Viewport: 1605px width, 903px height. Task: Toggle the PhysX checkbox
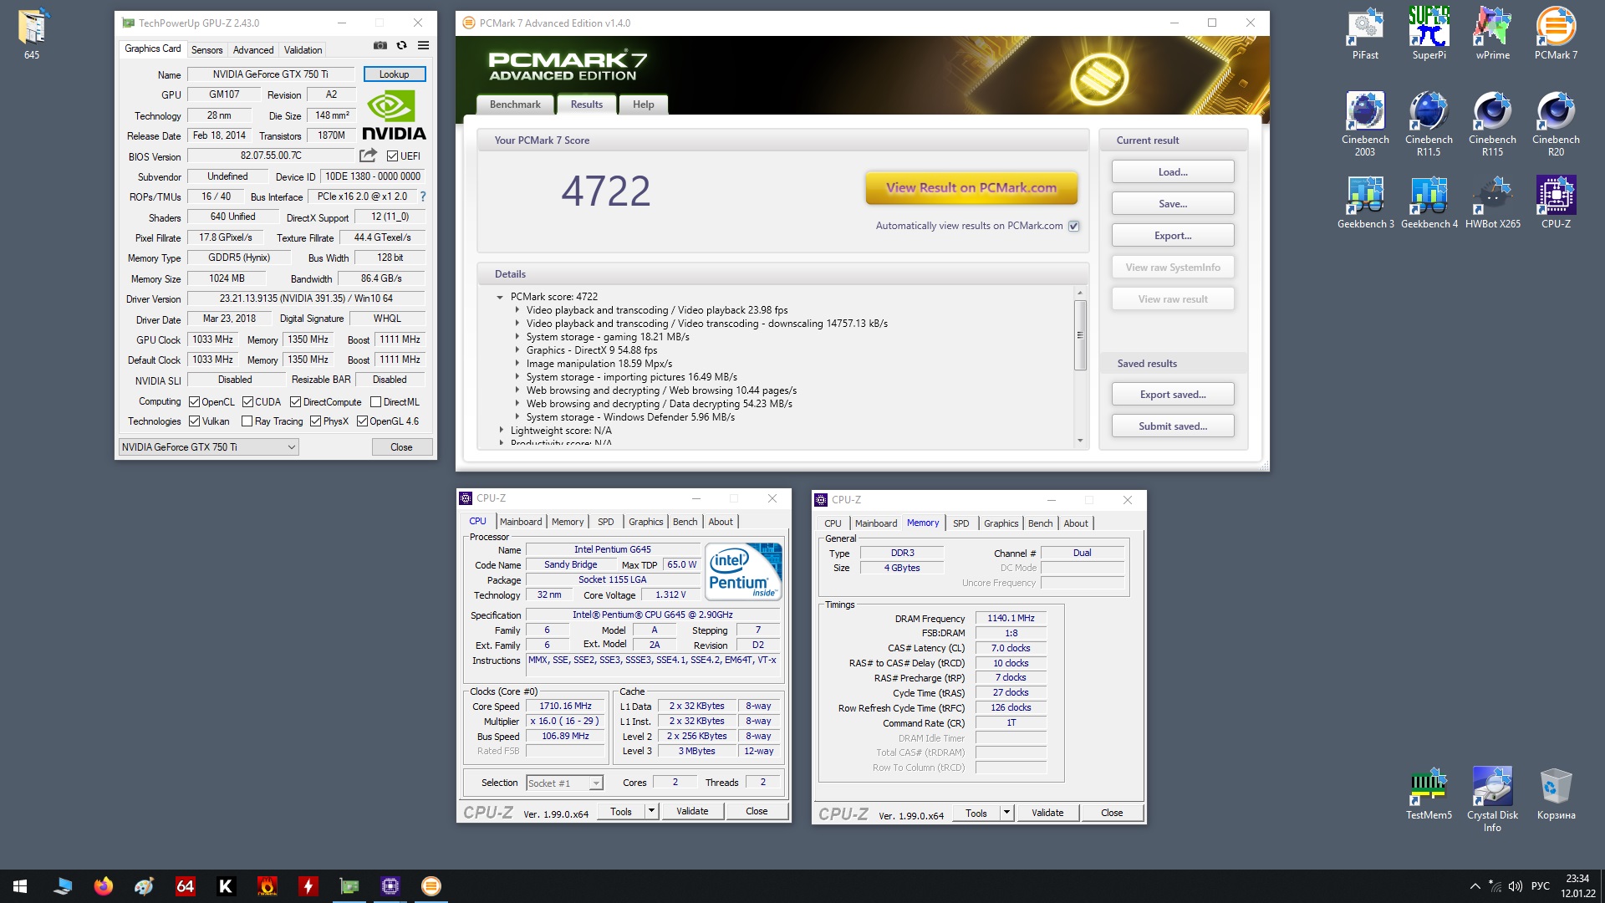pos(315,421)
